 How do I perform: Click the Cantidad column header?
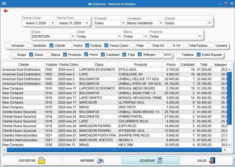coord(187,64)
